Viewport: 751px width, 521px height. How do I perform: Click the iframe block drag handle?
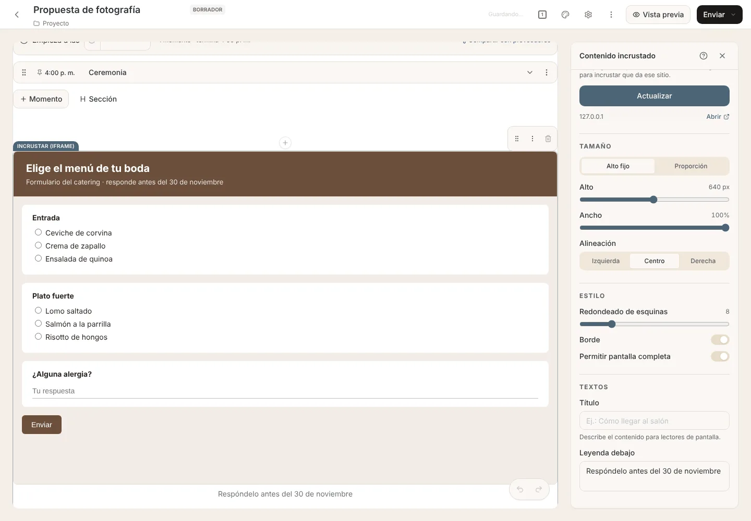click(517, 139)
